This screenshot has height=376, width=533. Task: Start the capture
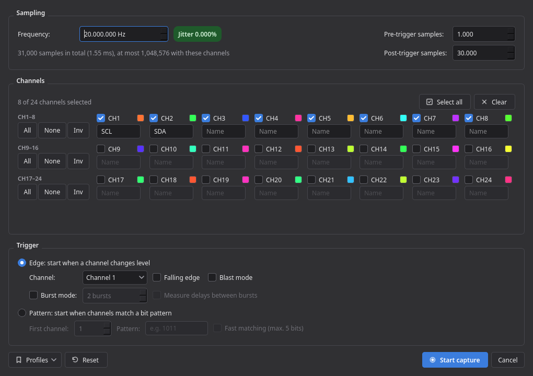coord(455,360)
